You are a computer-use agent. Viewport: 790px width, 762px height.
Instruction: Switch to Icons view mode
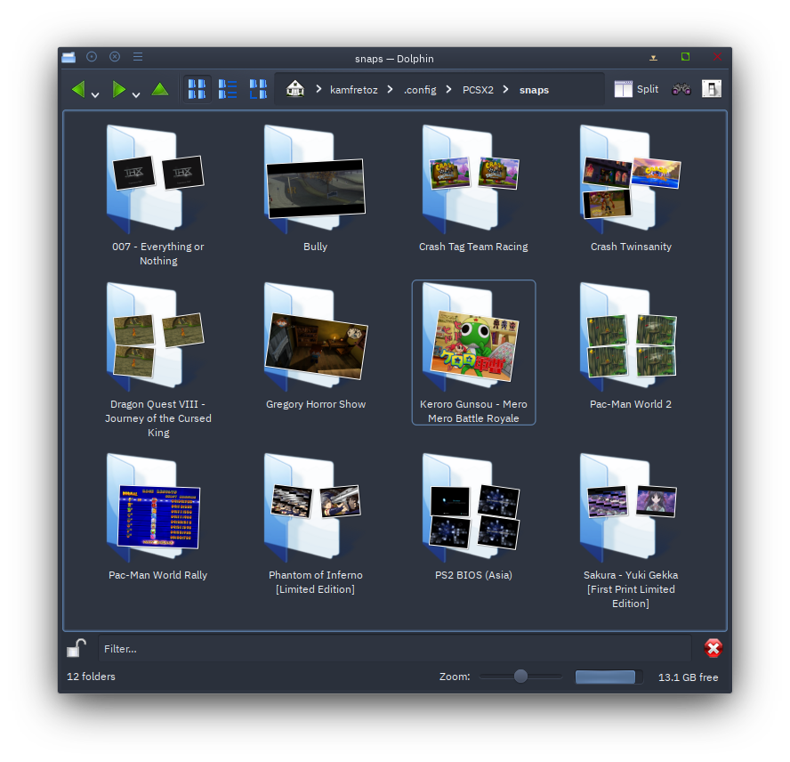pos(197,89)
